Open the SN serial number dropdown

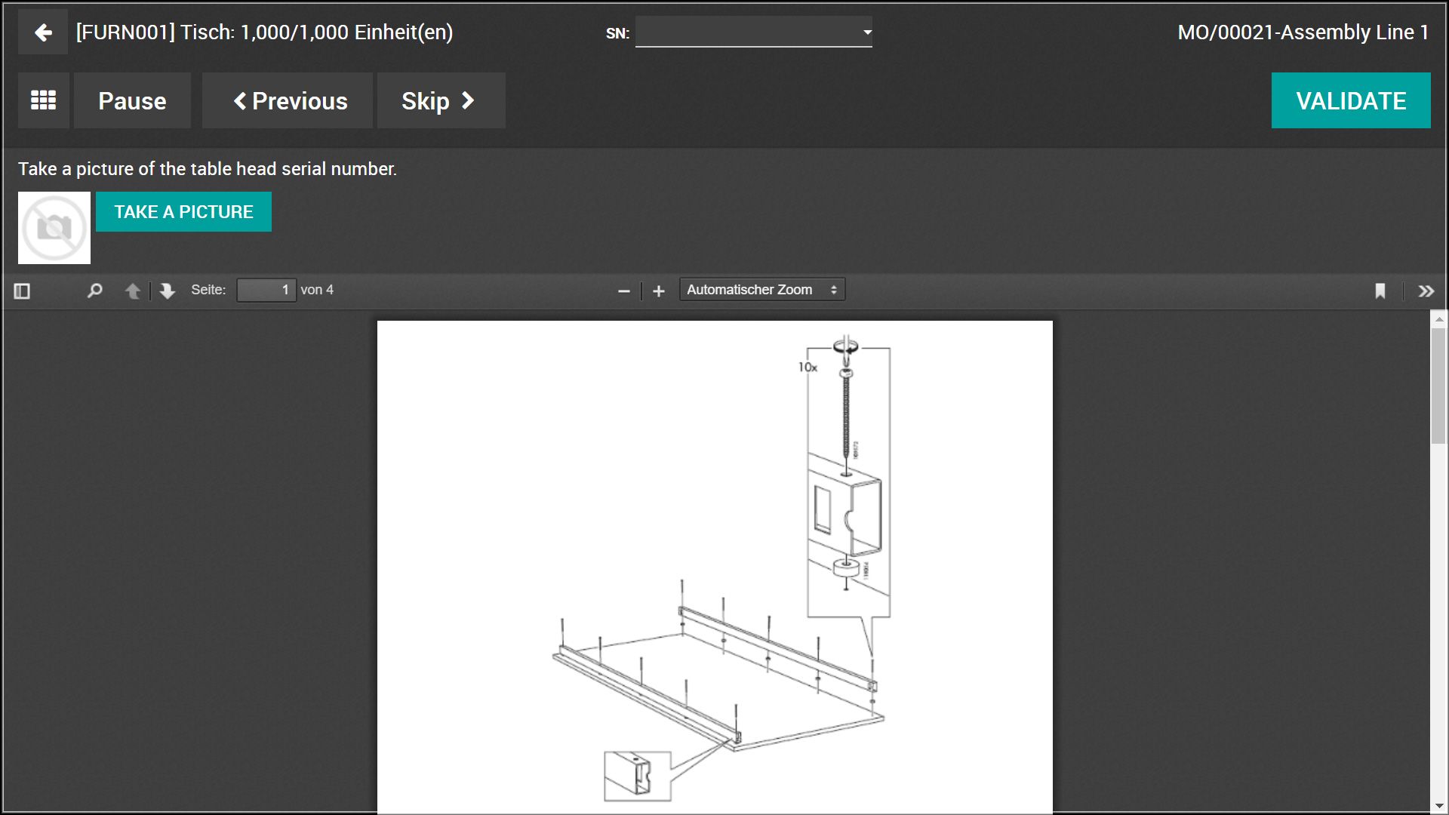753,32
